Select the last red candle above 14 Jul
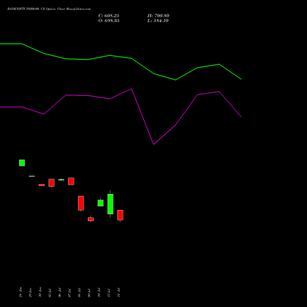Viewport: 307px width, 307px height. (x=120, y=215)
